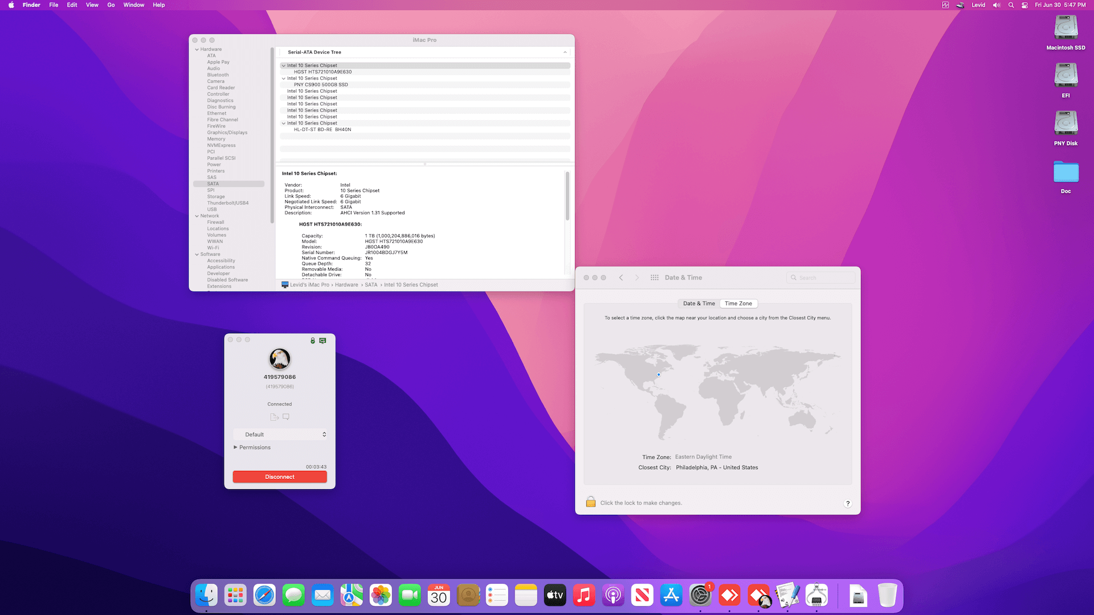Switch to the Date & Time tab
Image resolution: width=1094 pixels, height=615 pixels.
[699, 304]
